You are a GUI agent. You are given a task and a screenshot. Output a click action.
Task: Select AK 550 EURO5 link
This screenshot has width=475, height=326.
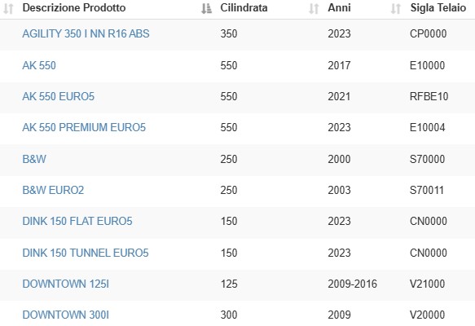tap(58, 96)
